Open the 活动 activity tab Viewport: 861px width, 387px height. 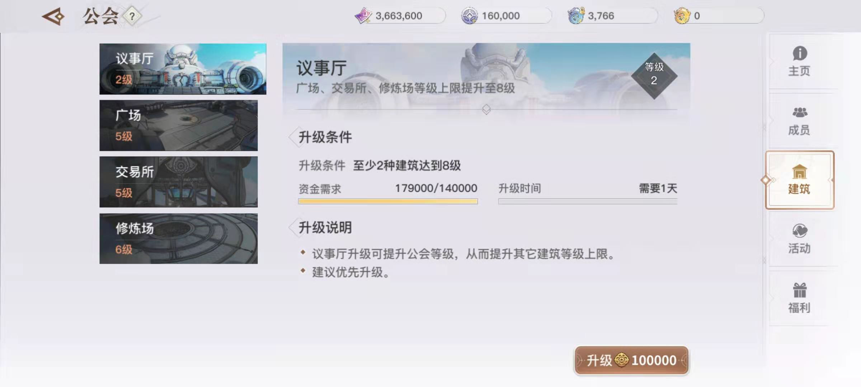pyautogui.click(x=799, y=239)
